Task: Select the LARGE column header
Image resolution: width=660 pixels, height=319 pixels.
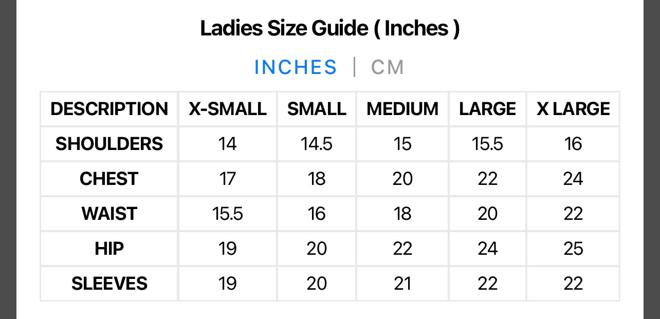Action: click(x=487, y=109)
